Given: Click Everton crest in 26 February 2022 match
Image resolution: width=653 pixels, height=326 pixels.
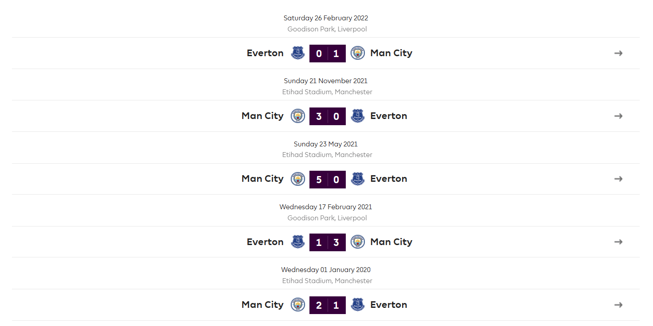Looking at the screenshot, I should pyautogui.click(x=298, y=53).
